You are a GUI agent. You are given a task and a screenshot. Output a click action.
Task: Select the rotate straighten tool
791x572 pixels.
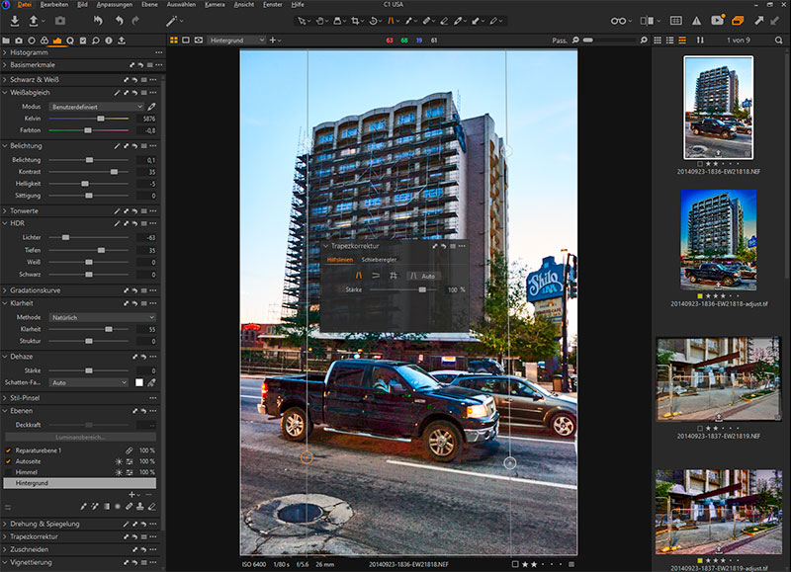pos(374,21)
